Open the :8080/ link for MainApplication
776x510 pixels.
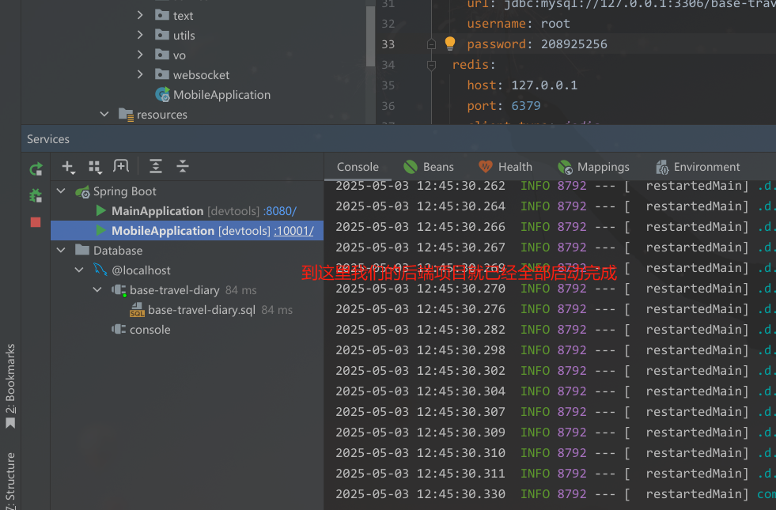pyautogui.click(x=280, y=211)
